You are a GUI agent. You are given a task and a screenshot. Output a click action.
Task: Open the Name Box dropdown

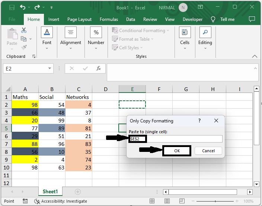coord(49,68)
